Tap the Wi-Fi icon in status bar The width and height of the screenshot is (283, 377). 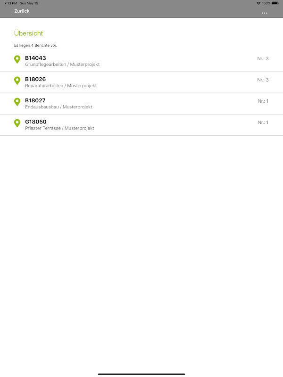pos(258,3)
